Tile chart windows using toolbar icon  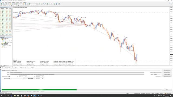tap(48, 4)
